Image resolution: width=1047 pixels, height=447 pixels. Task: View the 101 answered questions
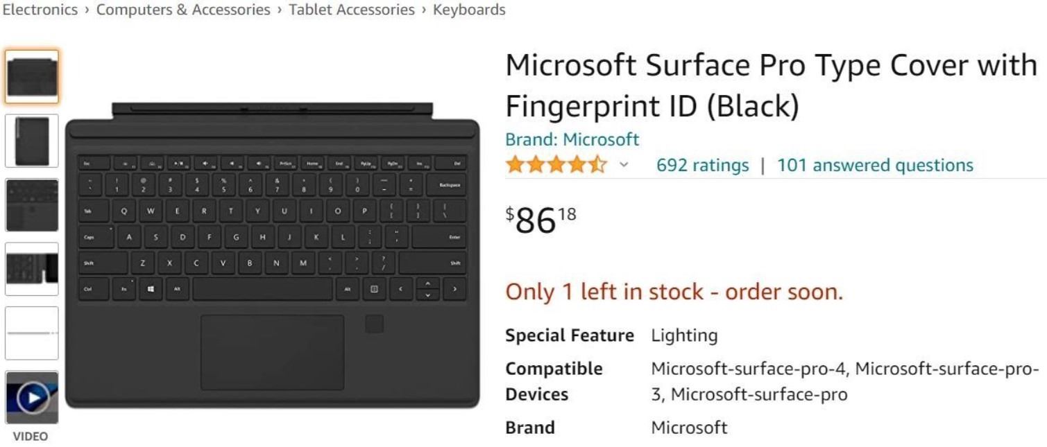point(875,166)
